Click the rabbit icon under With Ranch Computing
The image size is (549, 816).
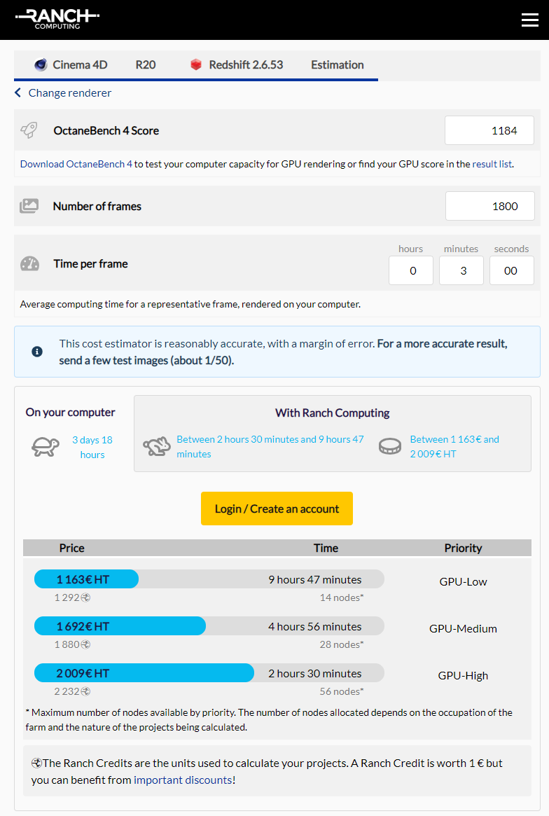[x=157, y=446]
